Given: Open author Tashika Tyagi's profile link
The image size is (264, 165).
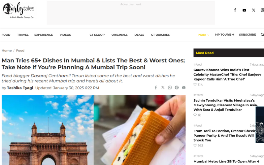Looking at the screenshot, I should [20, 88].
